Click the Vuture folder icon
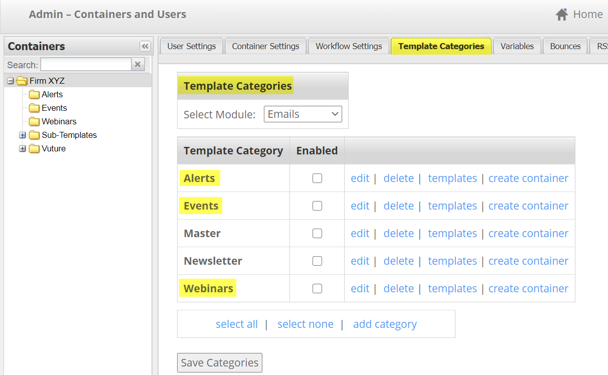This screenshot has width=608, height=375. click(x=33, y=148)
